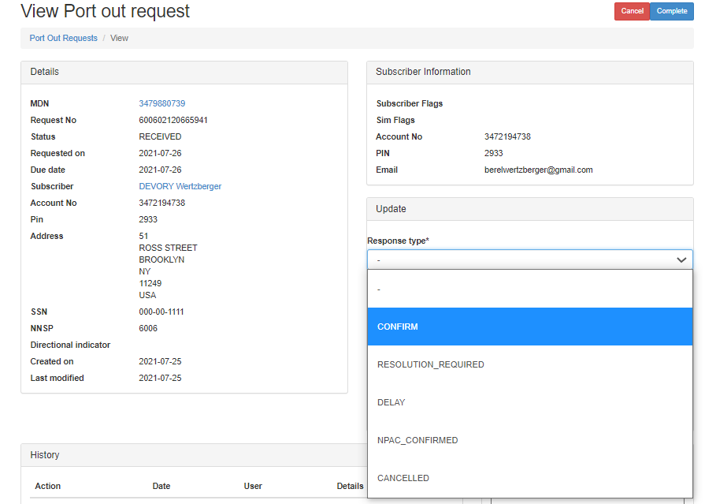The image size is (705, 504).
Task: Click the ROSS STREET address line
Action: click(x=168, y=248)
